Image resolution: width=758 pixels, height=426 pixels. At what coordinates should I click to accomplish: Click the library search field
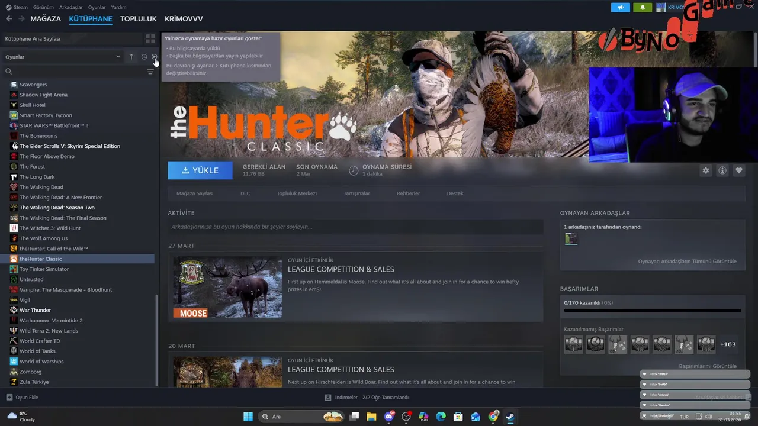pyautogui.click(x=74, y=72)
